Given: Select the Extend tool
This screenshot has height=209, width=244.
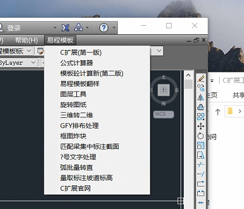Looking at the screenshot, I should point(201,174).
